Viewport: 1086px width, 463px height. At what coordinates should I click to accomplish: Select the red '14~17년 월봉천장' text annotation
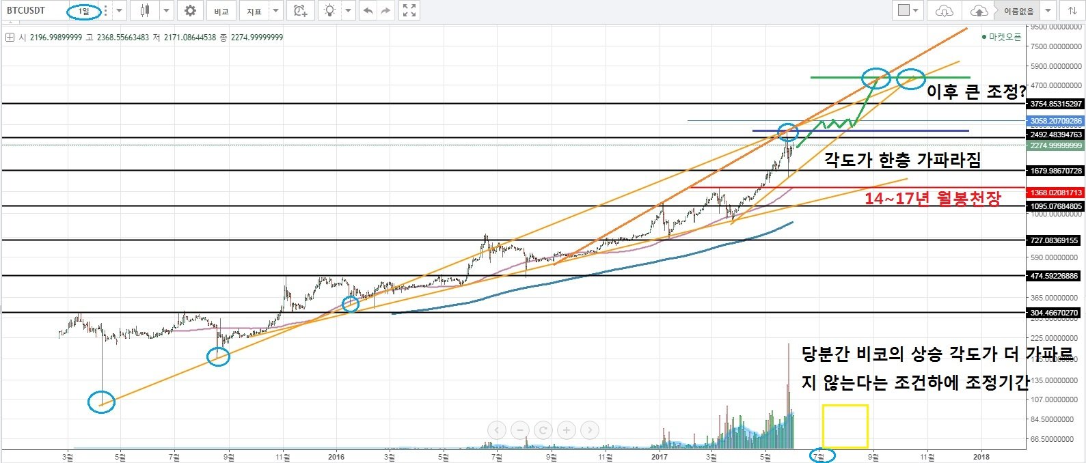point(933,199)
